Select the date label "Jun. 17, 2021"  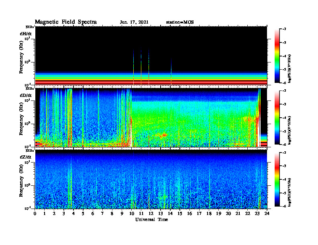[134, 22]
